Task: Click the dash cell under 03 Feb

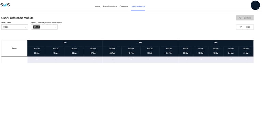Action: click(x=112, y=60)
